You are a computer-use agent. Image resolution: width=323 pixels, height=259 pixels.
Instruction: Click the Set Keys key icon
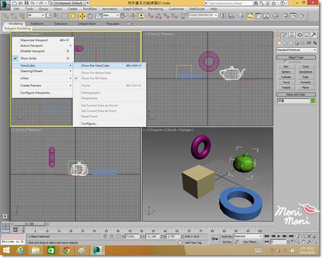coord(215,239)
